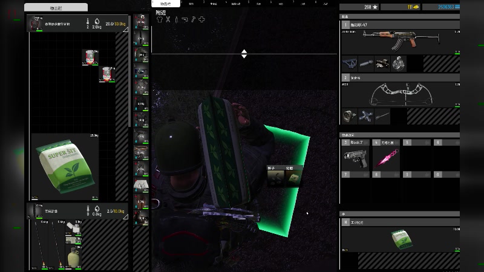484x272 pixels.
Task: Click the H hands slot header bar
Action: pos(401,222)
